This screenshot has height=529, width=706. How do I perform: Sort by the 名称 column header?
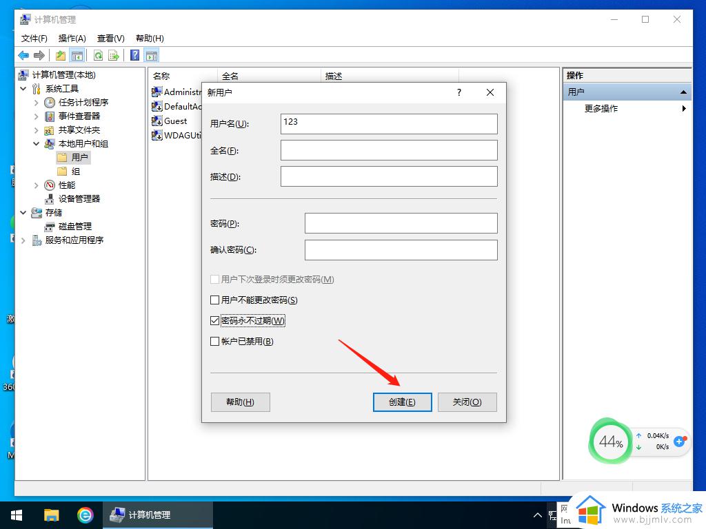[x=183, y=76]
